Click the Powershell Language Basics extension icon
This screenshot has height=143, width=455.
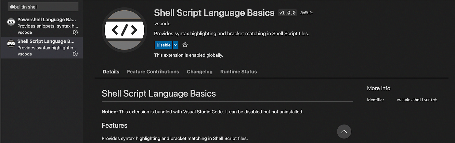pyautogui.click(x=11, y=22)
